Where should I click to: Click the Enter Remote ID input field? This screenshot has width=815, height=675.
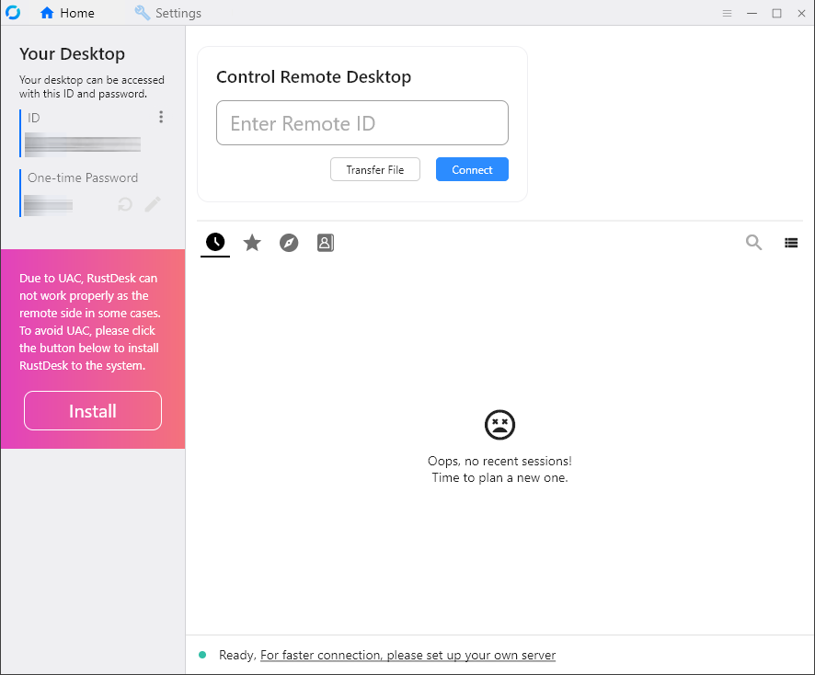[x=362, y=122]
